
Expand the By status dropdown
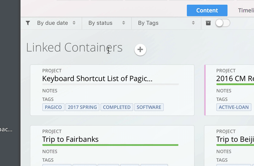click(107, 23)
